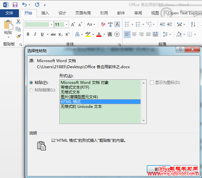
Task: Click the Save icon in title bar
Action: (x=15, y=5)
